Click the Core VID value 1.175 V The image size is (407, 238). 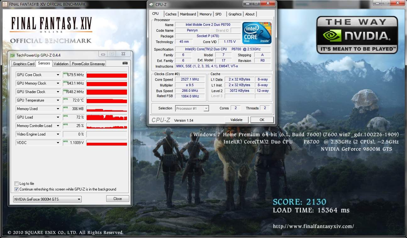230,42
